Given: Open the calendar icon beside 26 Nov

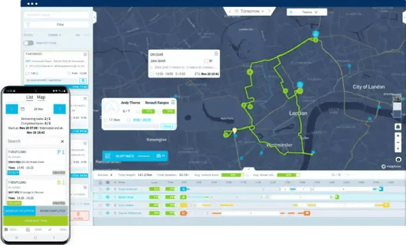Looking at the screenshot, I should 22,109.
